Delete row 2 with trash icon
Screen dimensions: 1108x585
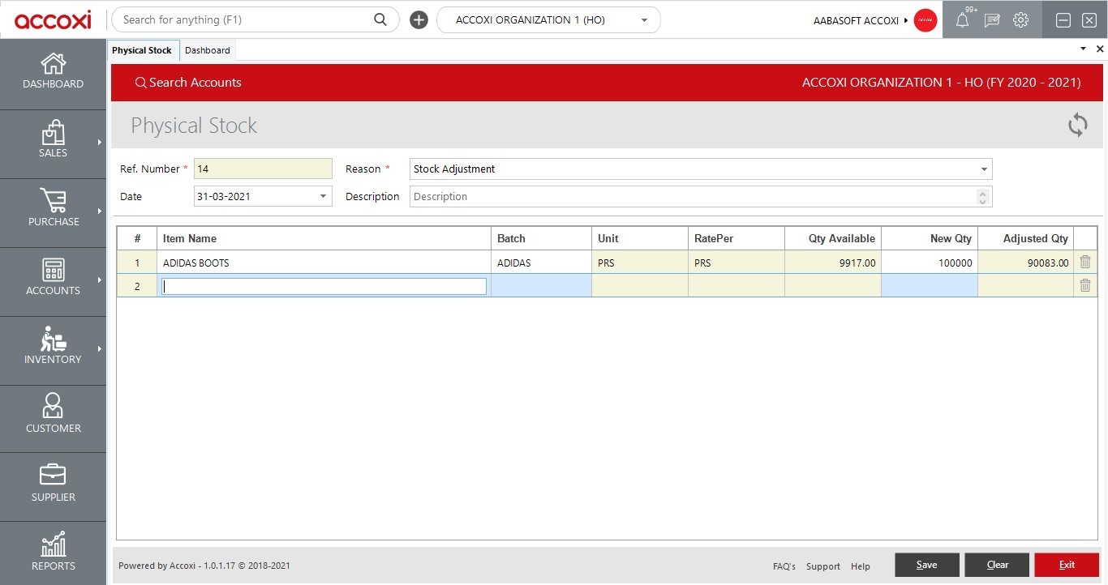click(1085, 285)
